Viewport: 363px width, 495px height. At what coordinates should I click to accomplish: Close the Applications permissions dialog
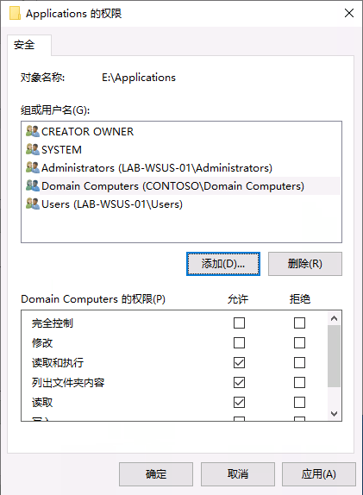pyautogui.click(x=349, y=13)
